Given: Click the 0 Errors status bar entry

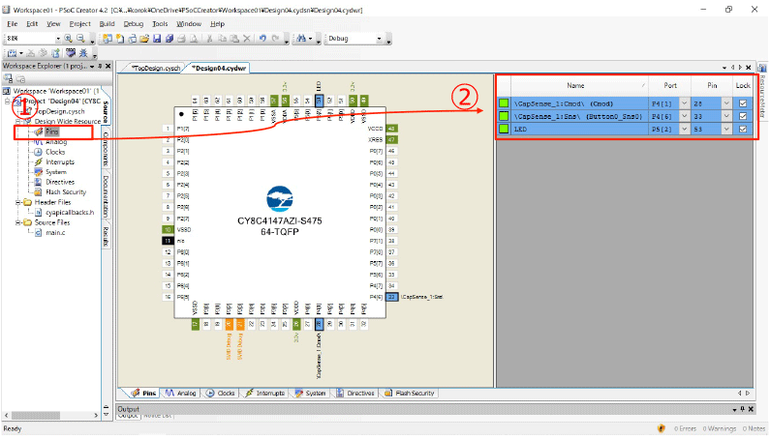Looking at the screenshot, I should pyautogui.click(x=685, y=428).
